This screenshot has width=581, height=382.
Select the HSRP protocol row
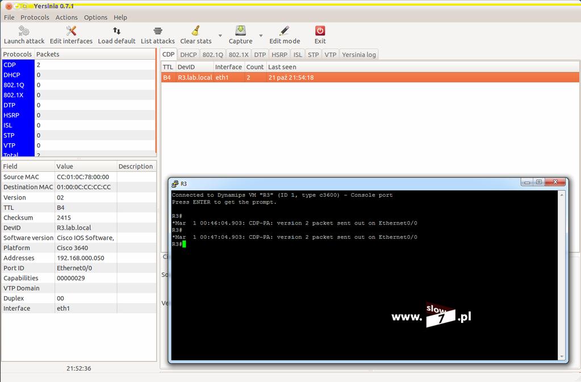pyautogui.click(x=78, y=115)
